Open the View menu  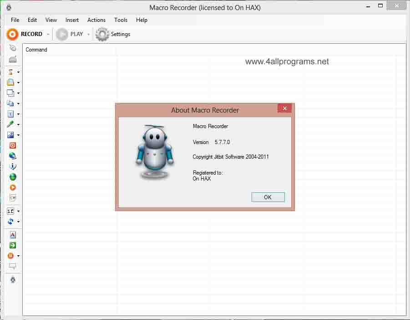click(51, 20)
